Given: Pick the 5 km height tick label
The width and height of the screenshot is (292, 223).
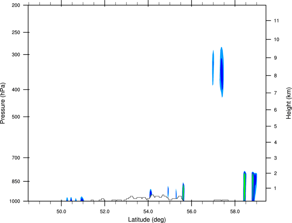Looking at the screenshot, I should coord(276,127).
